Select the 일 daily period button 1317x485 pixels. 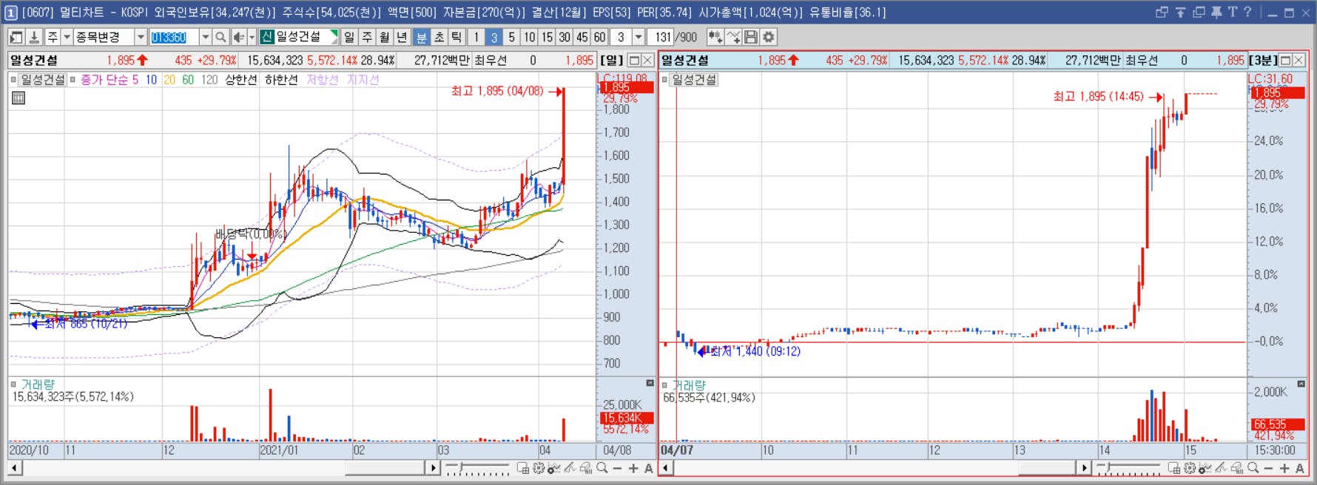point(349,37)
